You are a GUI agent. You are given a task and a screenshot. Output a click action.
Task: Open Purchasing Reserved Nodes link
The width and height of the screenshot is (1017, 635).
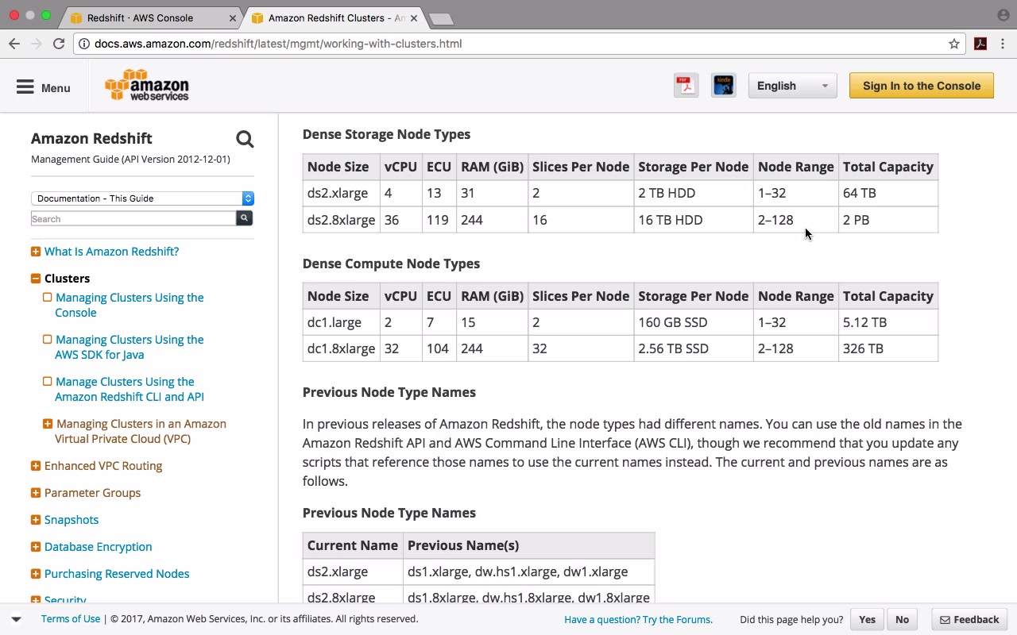click(x=117, y=574)
